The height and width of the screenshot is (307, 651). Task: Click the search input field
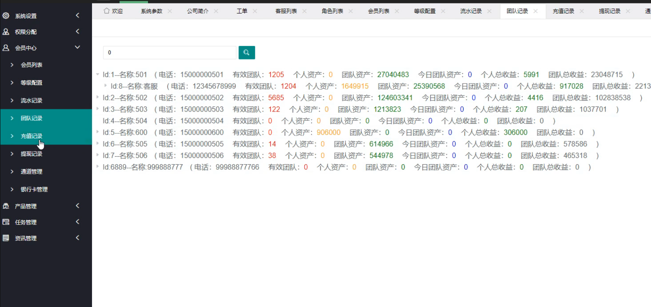(x=170, y=52)
